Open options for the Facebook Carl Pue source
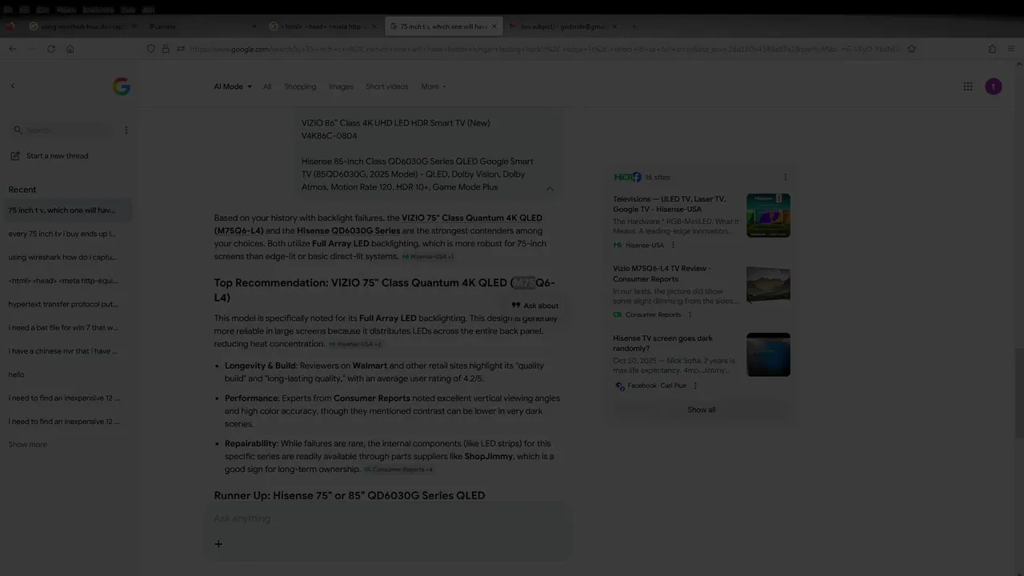 [695, 386]
